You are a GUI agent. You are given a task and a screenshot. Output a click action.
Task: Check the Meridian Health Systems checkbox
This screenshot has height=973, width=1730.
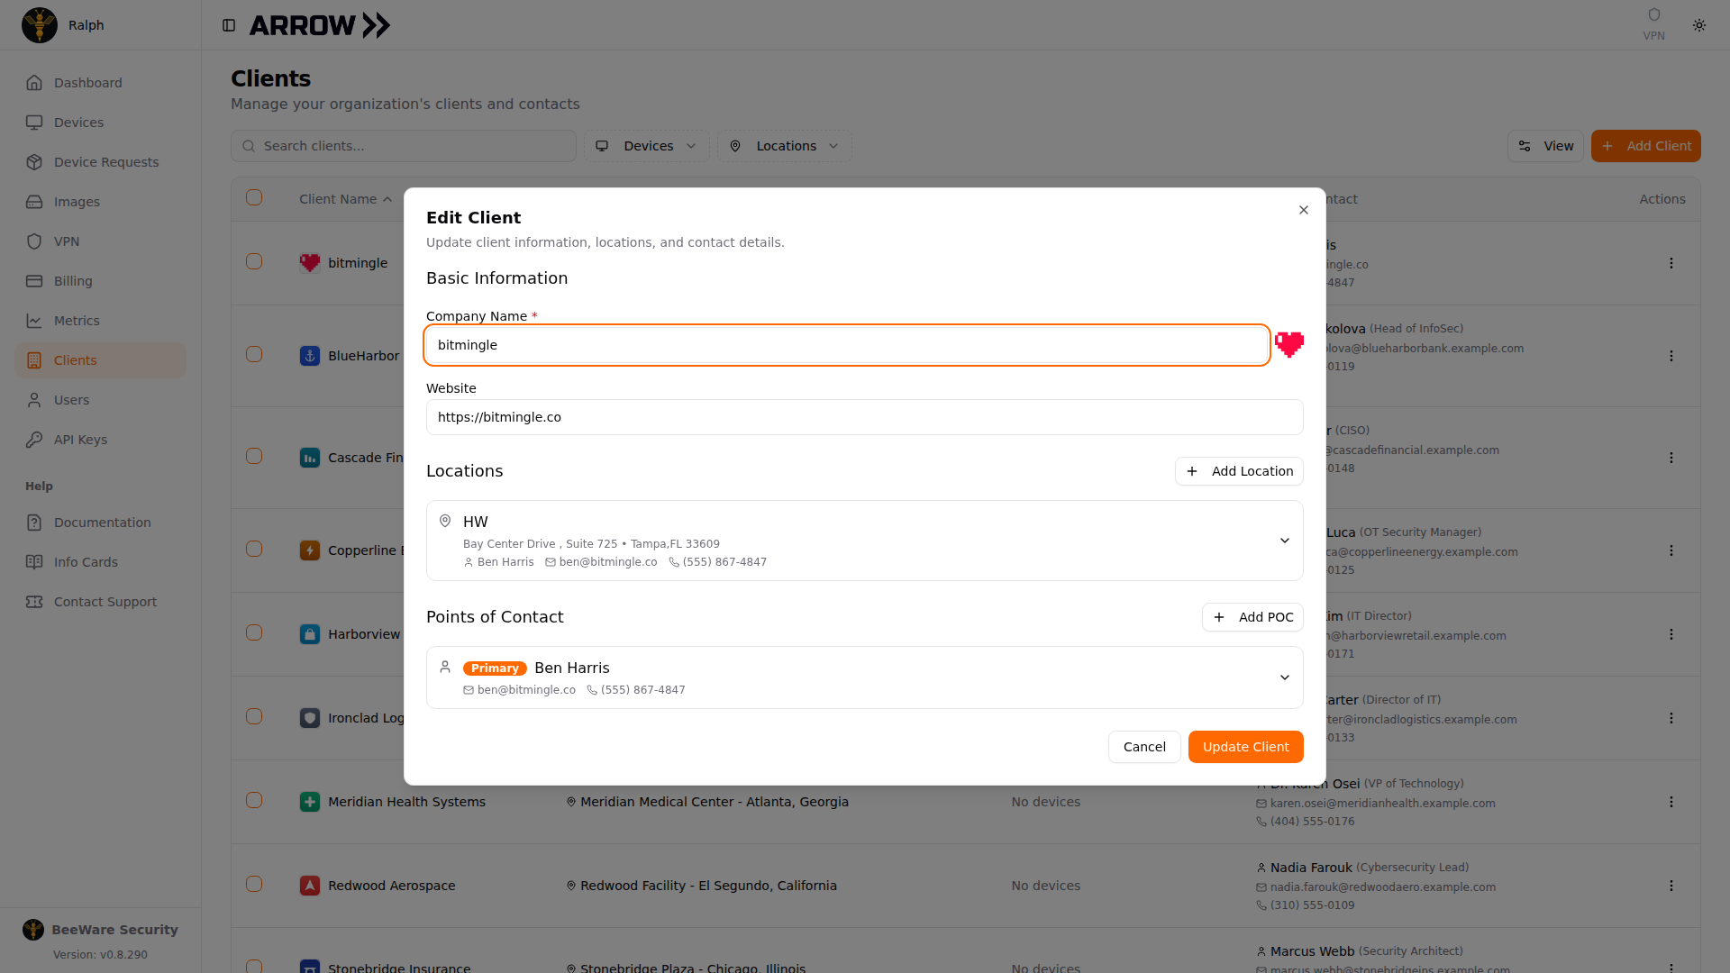click(254, 800)
